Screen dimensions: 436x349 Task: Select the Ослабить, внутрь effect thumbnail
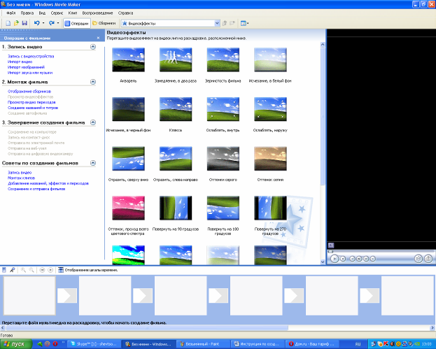[223, 109]
